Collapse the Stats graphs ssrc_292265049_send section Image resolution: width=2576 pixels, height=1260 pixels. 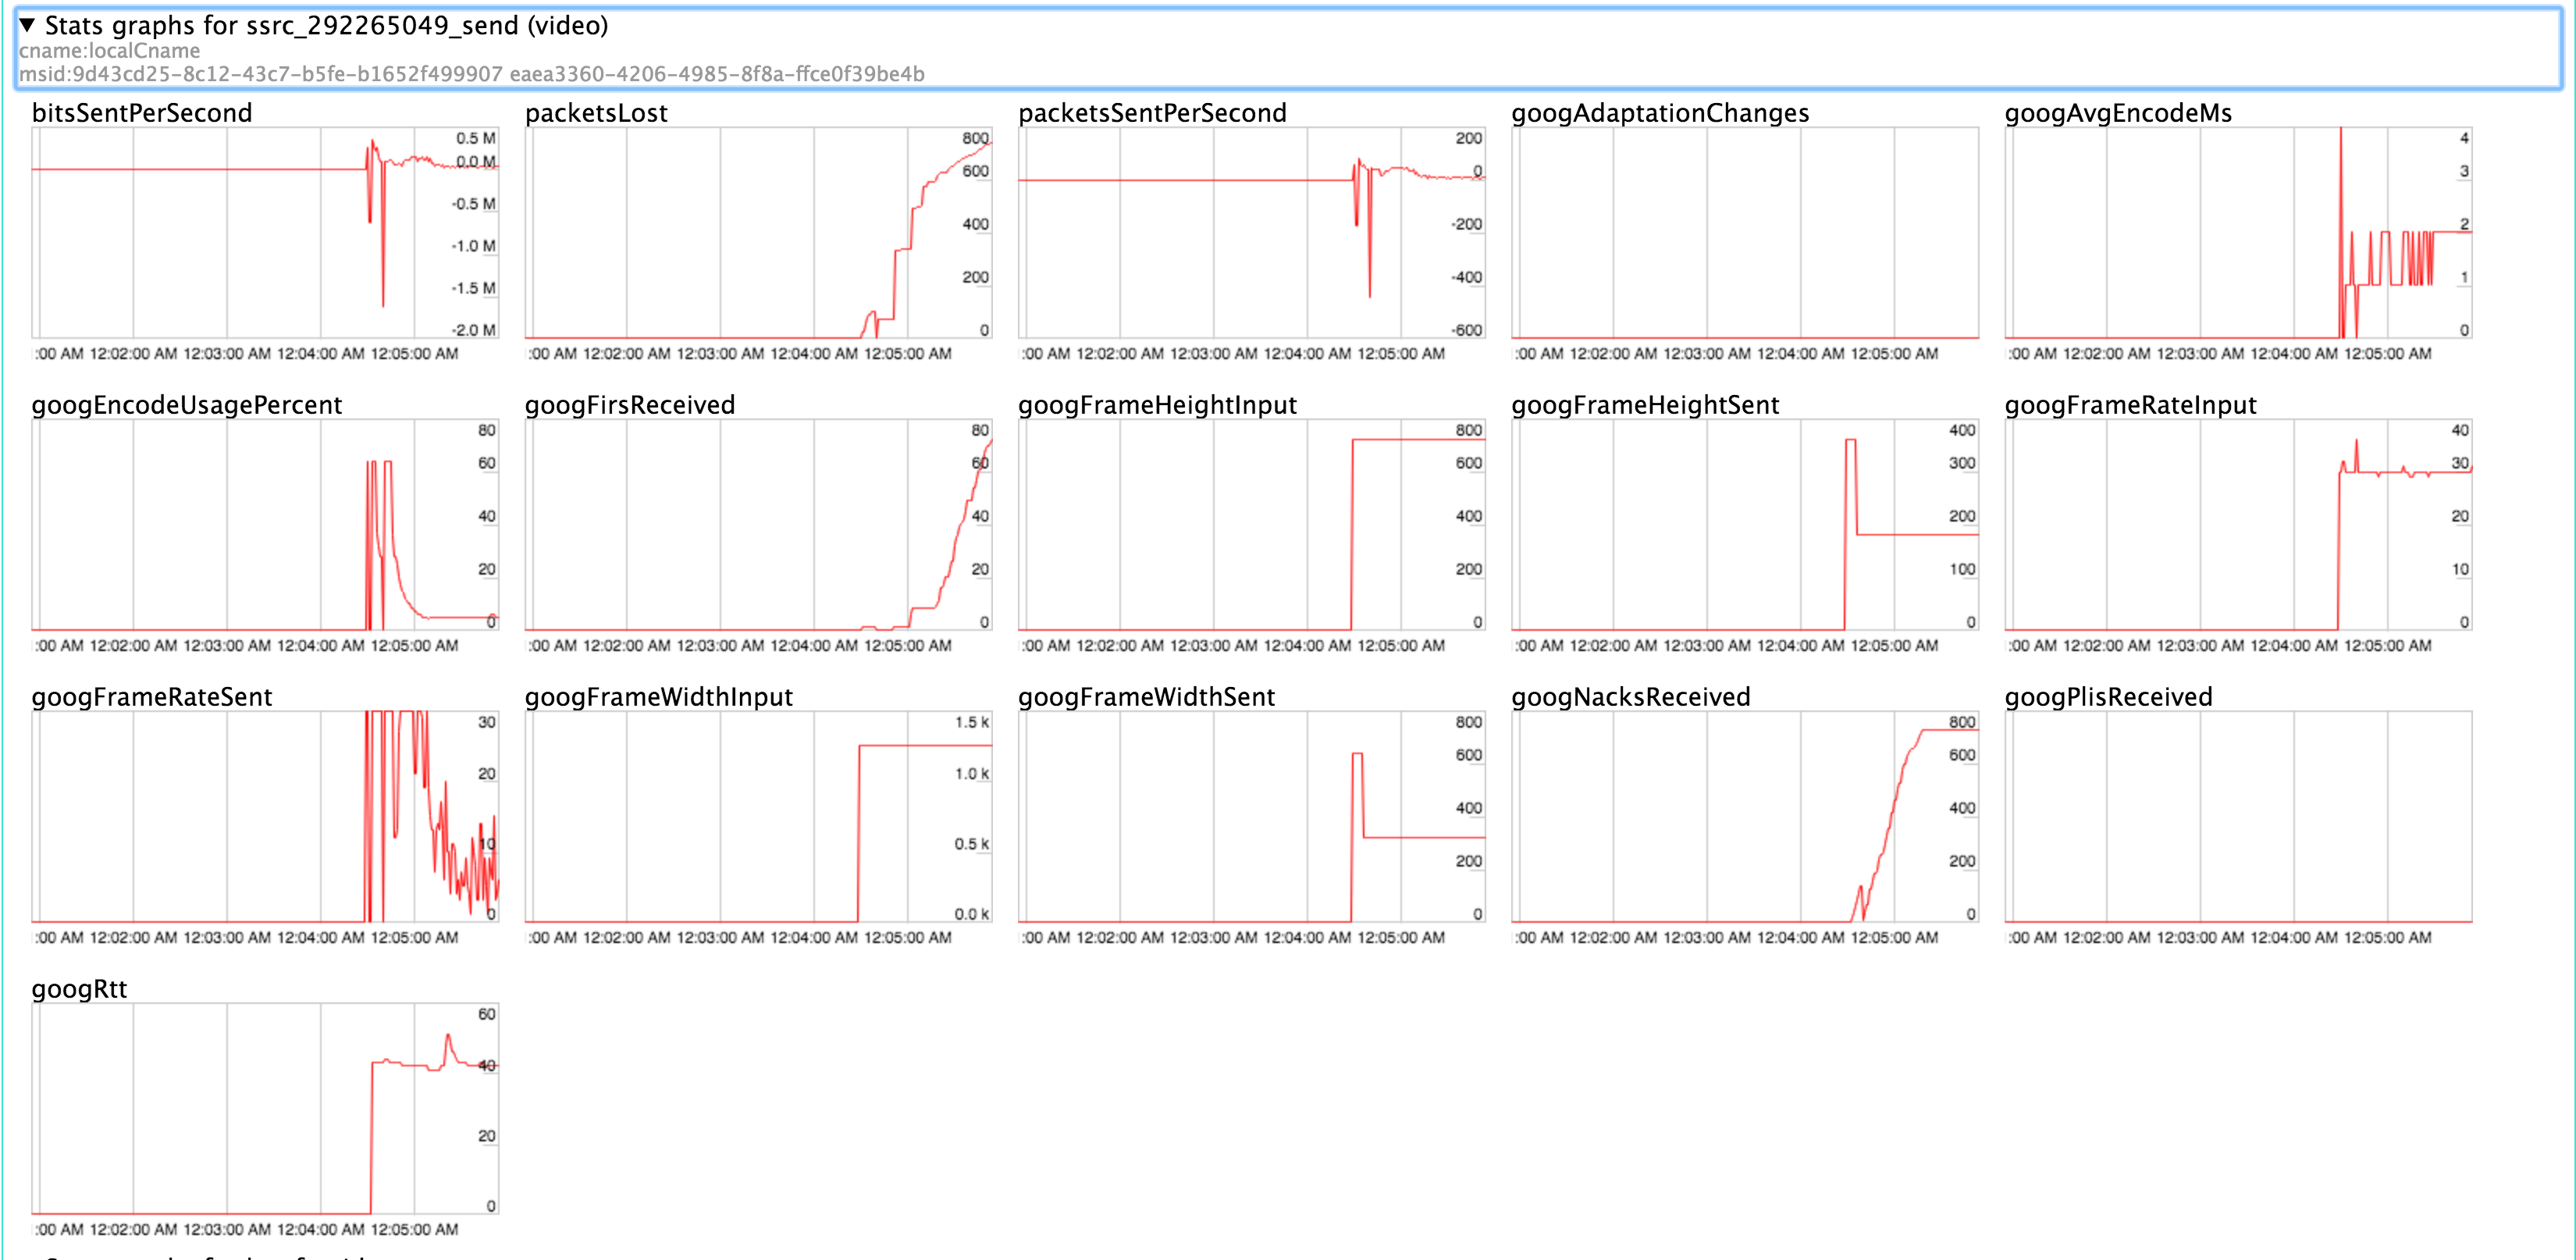pos(27,25)
